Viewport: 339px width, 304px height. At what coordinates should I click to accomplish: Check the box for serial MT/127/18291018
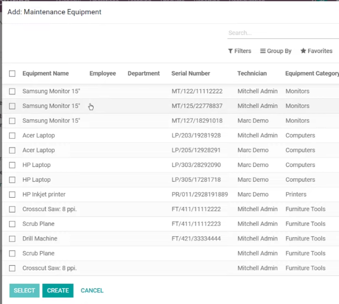(x=12, y=120)
